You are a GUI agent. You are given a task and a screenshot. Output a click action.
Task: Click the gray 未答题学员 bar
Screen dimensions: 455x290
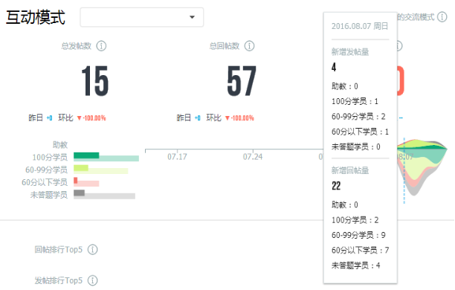click(x=79, y=193)
